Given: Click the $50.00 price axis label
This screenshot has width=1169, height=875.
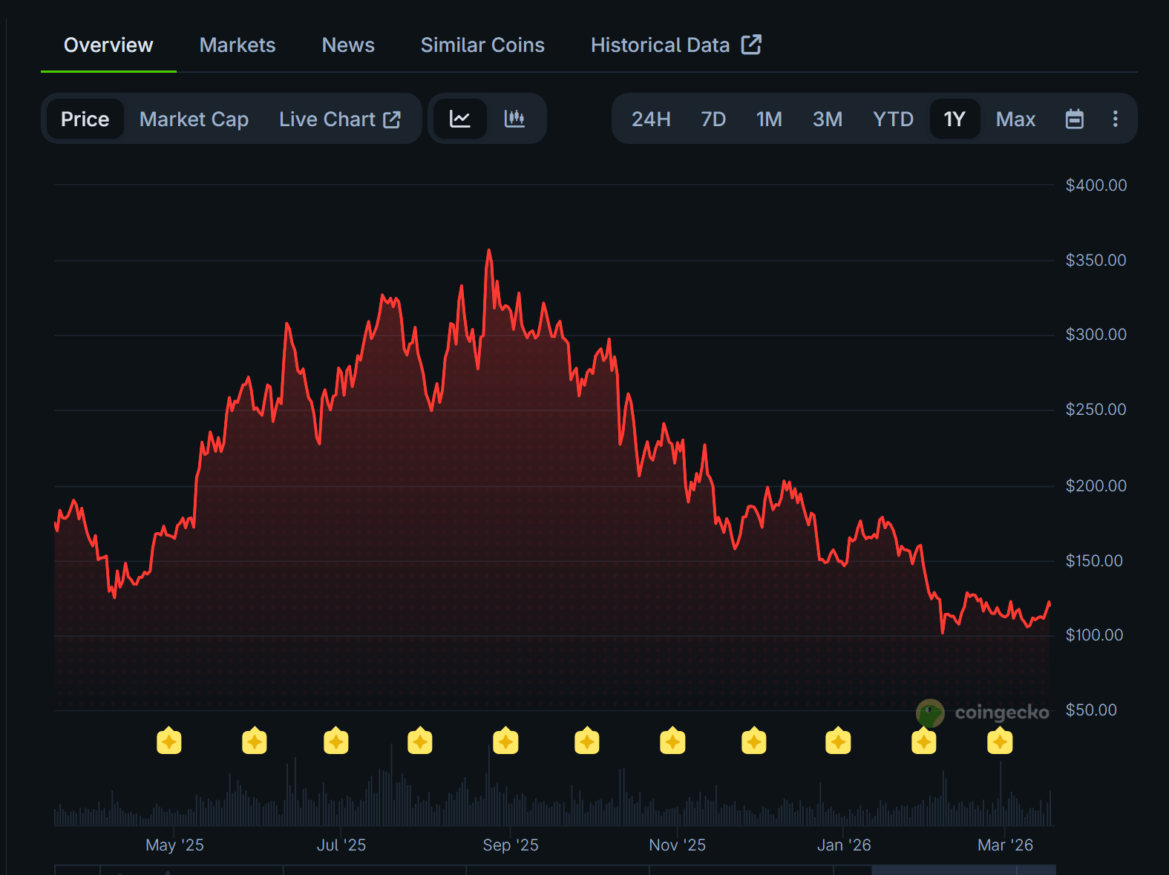Looking at the screenshot, I should pos(1092,710).
